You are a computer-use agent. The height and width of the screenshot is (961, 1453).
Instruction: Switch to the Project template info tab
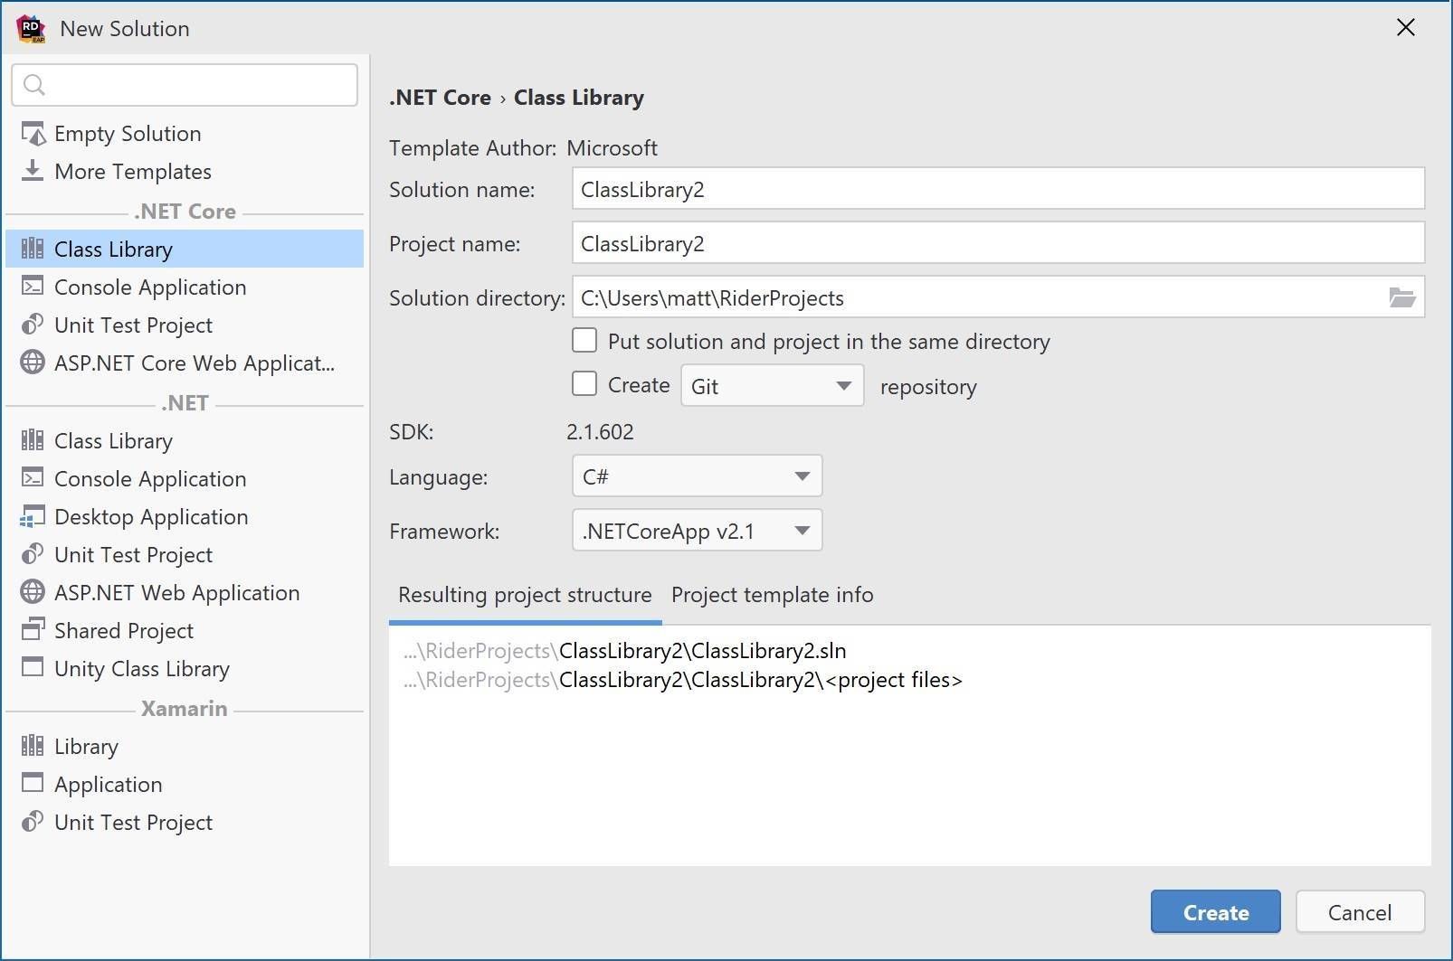772,595
